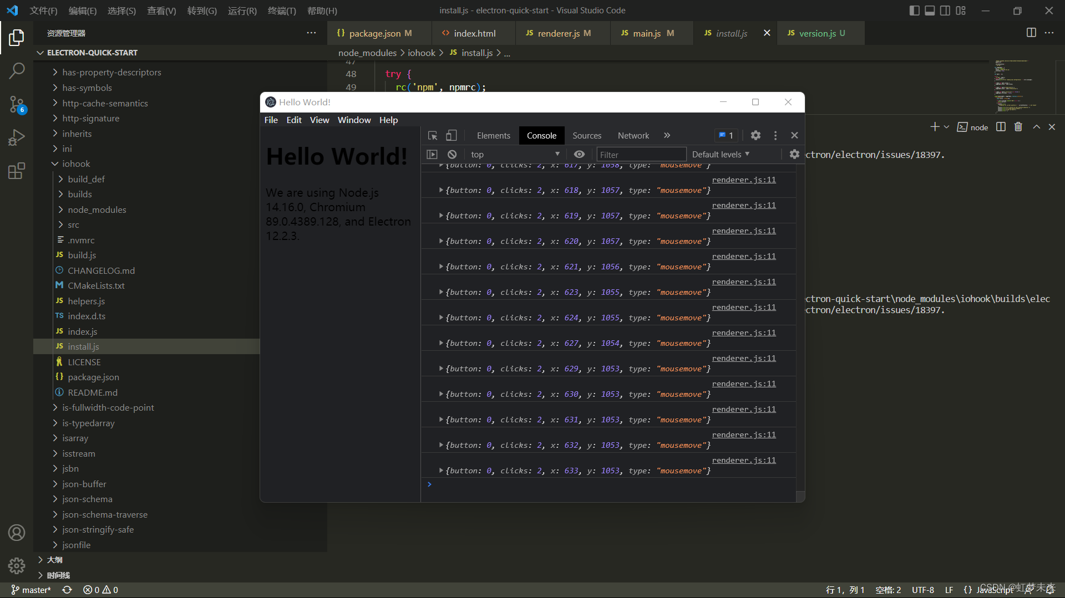Change end of line sequence LF

coord(949,590)
